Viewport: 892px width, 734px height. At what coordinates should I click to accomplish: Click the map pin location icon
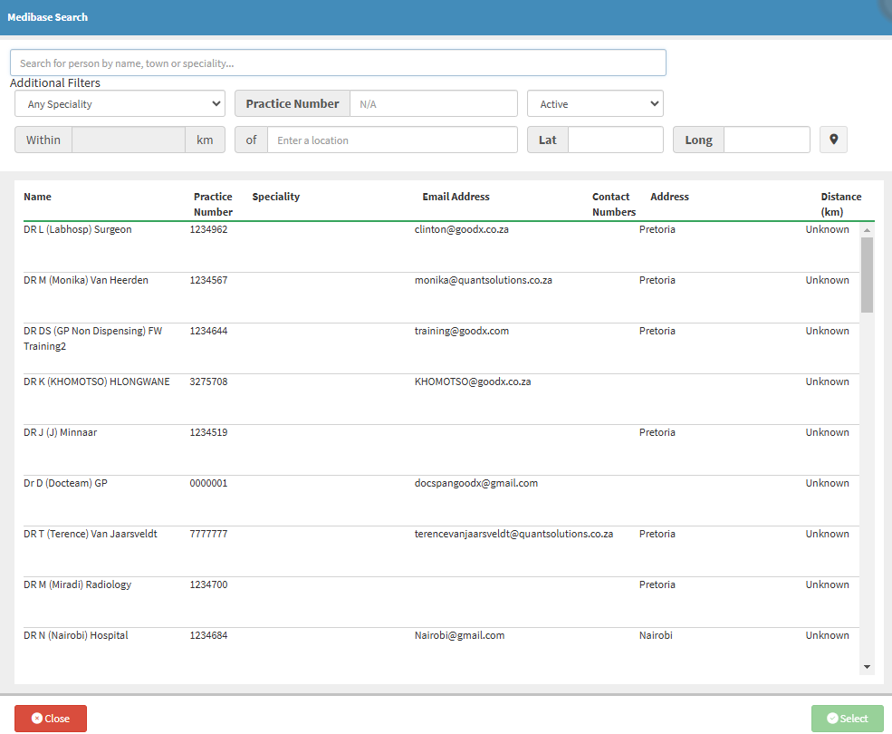click(x=833, y=140)
